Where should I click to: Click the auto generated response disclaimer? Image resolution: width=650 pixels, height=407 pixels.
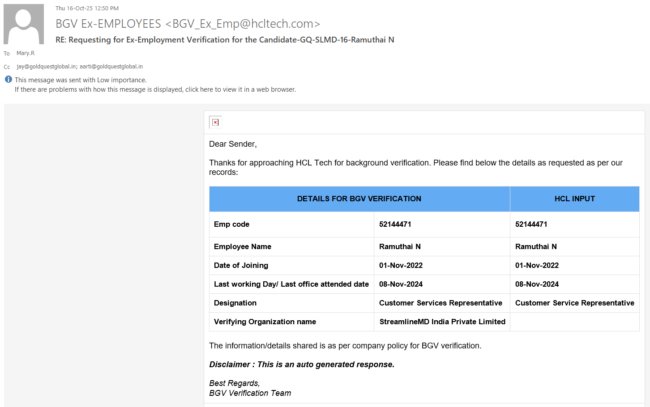pyautogui.click(x=302, y=365)
